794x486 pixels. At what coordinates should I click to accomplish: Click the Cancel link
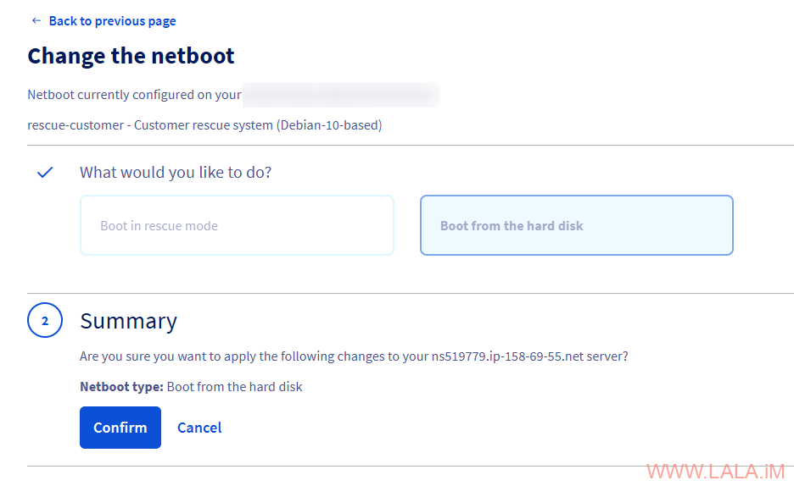(x=199, y=428)
